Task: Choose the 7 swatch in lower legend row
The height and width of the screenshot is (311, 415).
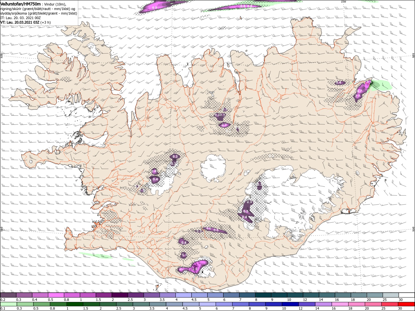Action: (240, 304)
